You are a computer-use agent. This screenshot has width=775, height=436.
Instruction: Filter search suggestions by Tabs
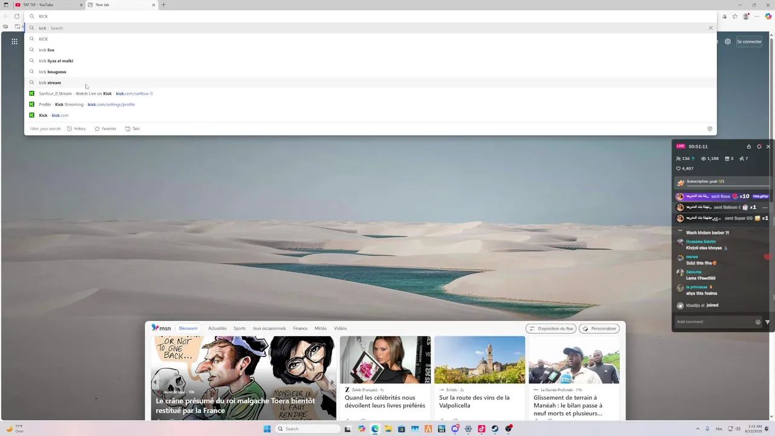tap(133, 128)
